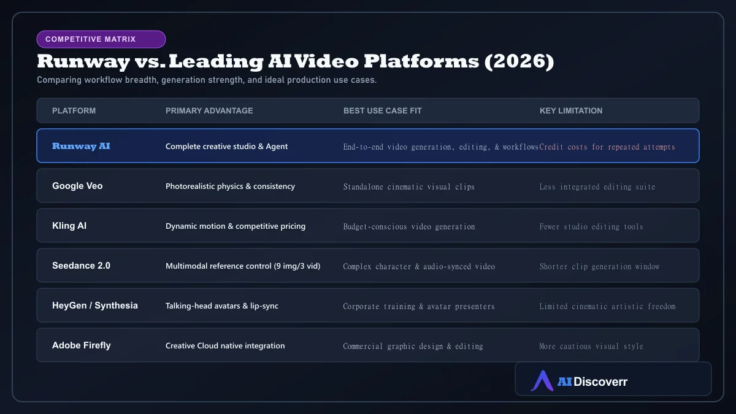Click the PLATFORM column header

74,111
